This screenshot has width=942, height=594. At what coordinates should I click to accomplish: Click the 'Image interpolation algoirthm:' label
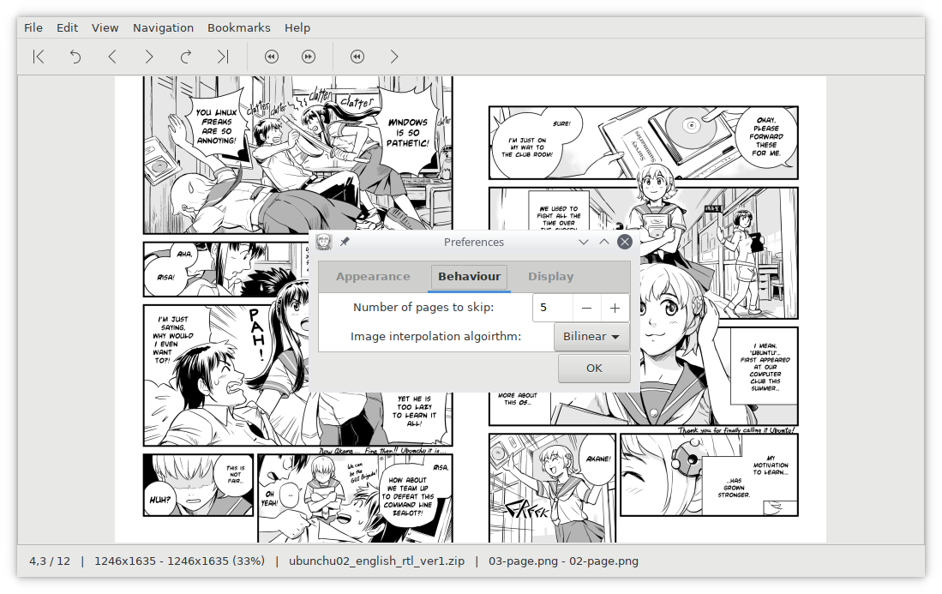coord(435,336)
